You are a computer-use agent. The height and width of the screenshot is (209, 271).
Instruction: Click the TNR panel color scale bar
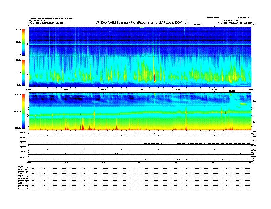pyautogui.click(x=23, y=111)
